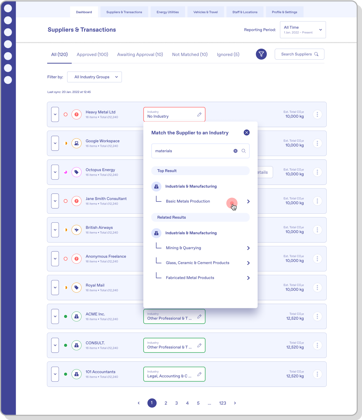Viewport: 362px width, 420px height.
Task: Click the question mark icon for Heavy Metal Ltd
Action: click(x=76, y=114)
